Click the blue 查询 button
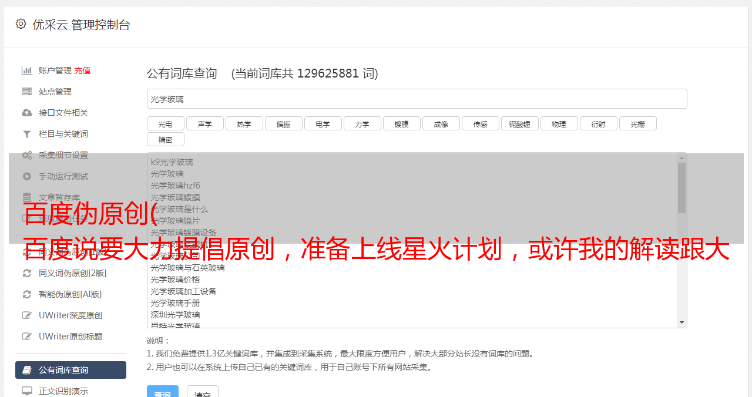The width and height of the screenshot is (752, 397). pyautogui.click(x=162, y=392)
